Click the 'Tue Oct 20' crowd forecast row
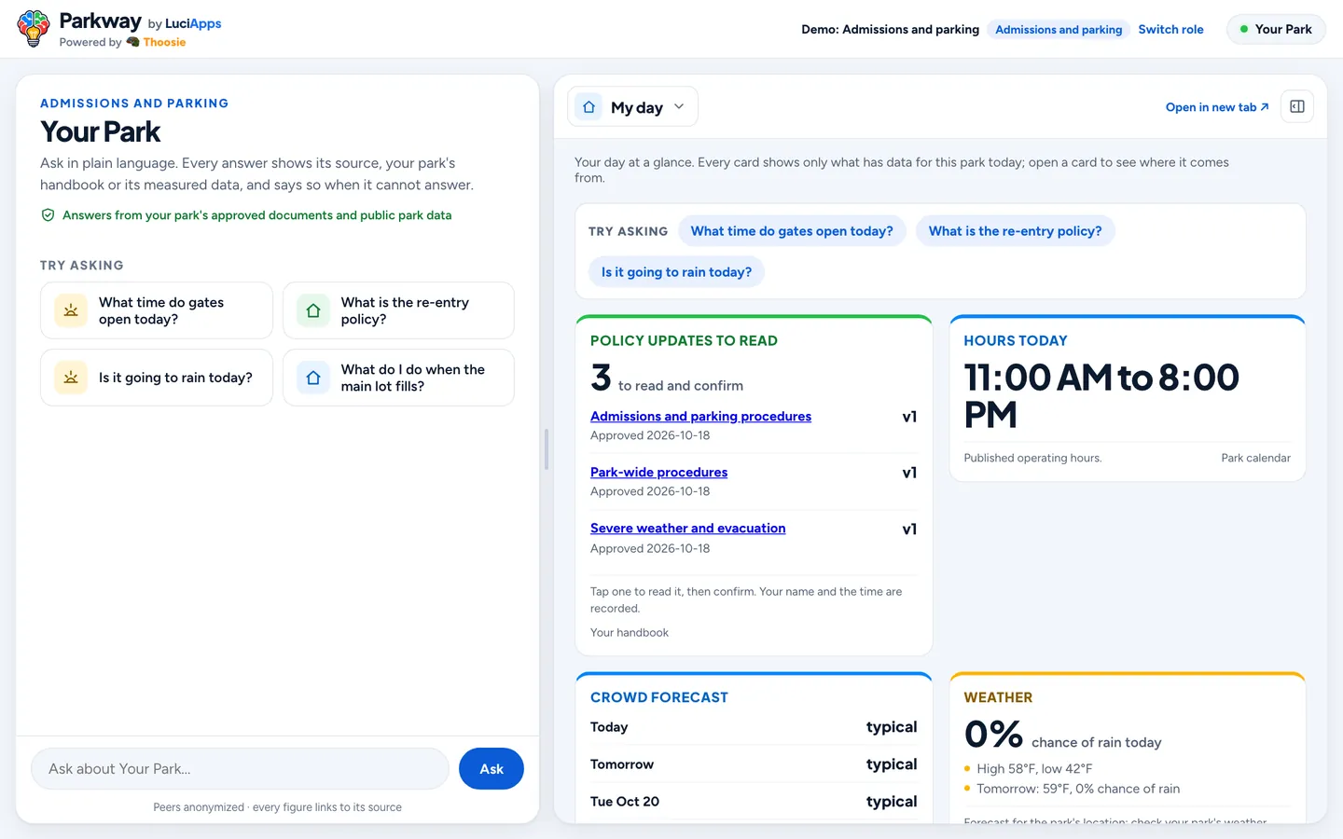This screenshot has height=839, width=1343. (754, 802)
